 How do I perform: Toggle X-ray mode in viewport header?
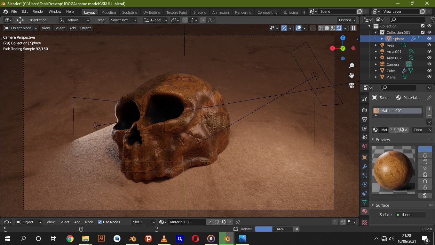click(x=313, y=28)
